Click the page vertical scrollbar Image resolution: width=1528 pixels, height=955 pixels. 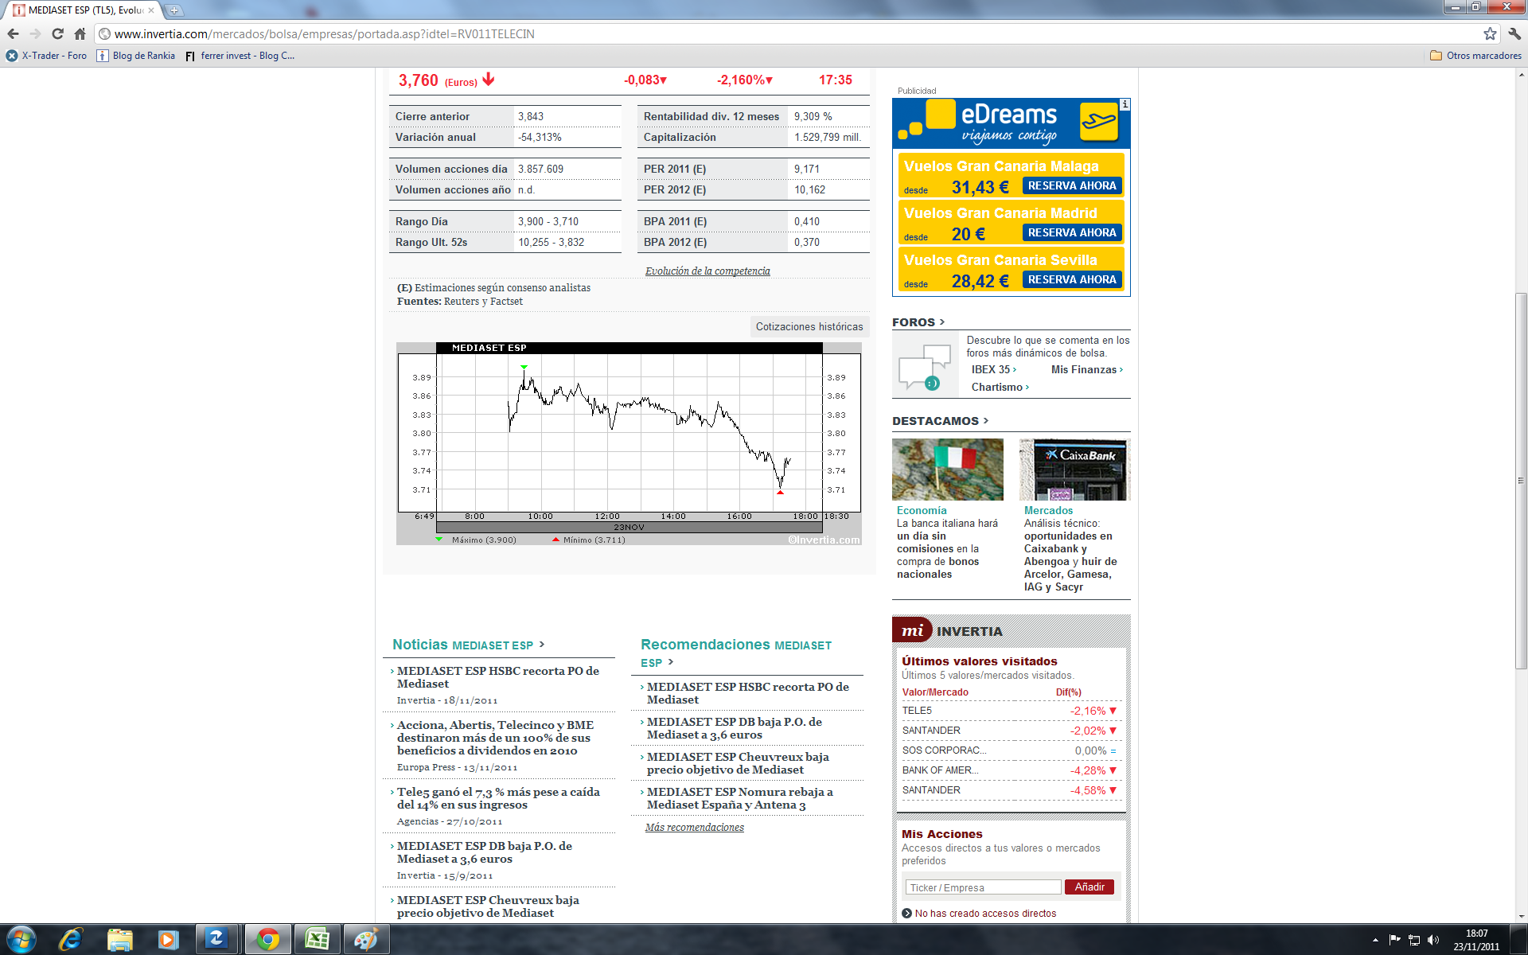(1521, 477)
